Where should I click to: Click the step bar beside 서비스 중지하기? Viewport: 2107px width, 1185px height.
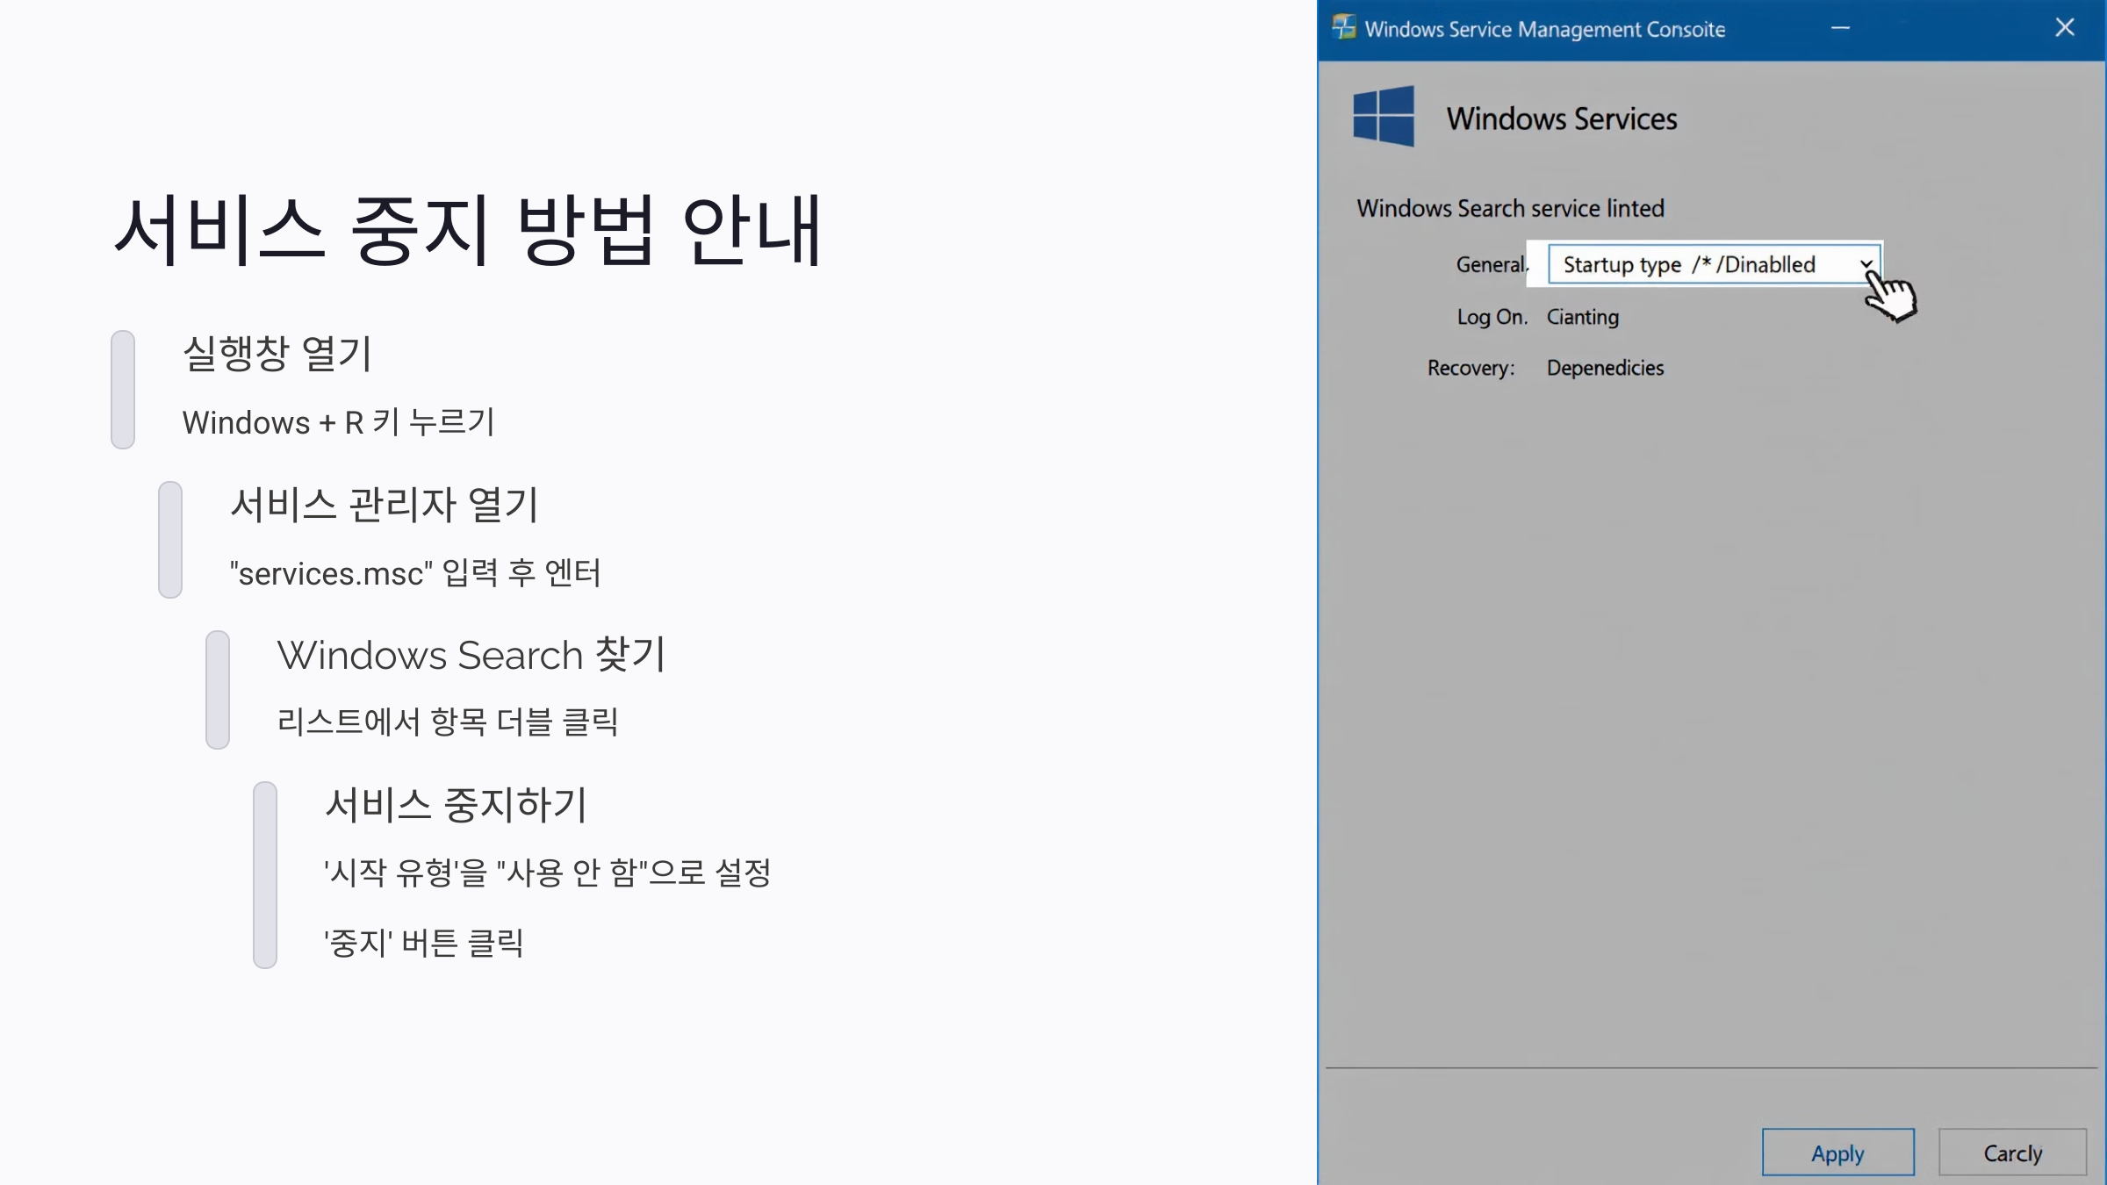(265, 875)
